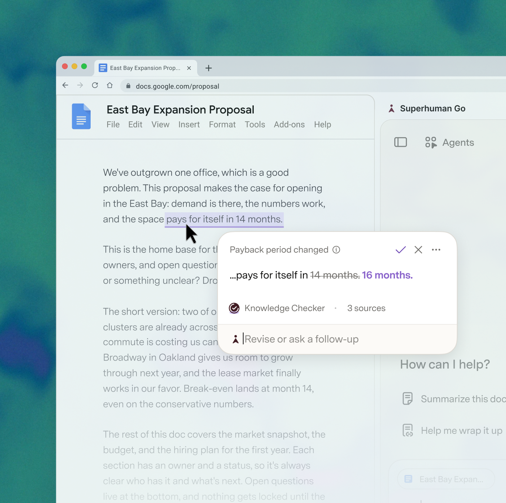
Task: Click the Superhuman Go panel title
Action: coord(433,108)
